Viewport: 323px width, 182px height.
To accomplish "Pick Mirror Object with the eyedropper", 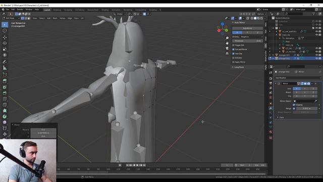I will point(315,101).
